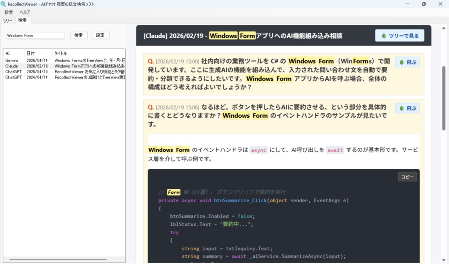Click the lblStatus.Text code line
Image resolution: width=449 pixels, height=264 pixels.
(x=212, y=225)
